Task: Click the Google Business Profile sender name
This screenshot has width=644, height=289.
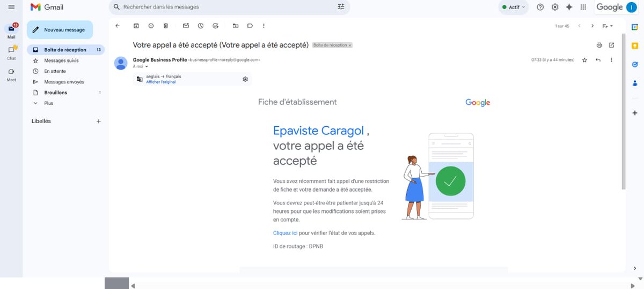Action: pyautogui.click(x=159, y=60)
